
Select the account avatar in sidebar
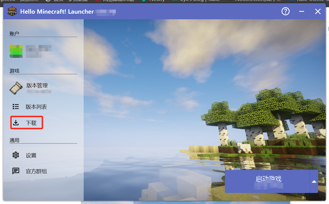16,51
